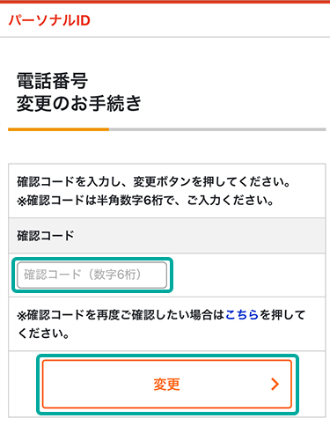Viewport: 330px width, 433px height.
Task: Click the ください。 text ending the resend note
Action: 43,334
